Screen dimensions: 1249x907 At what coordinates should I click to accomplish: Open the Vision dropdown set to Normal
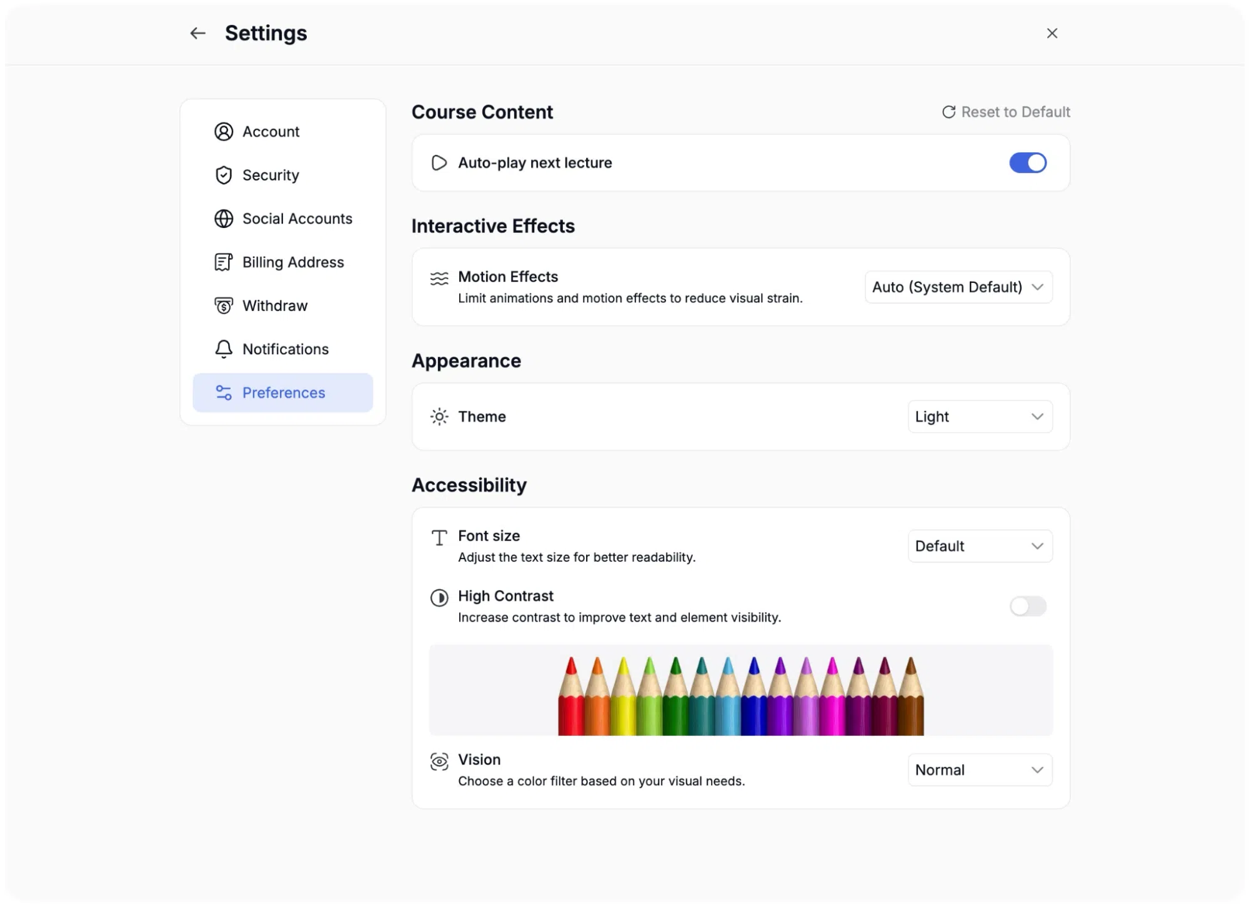pyautogui.click(x=979, y=770)
